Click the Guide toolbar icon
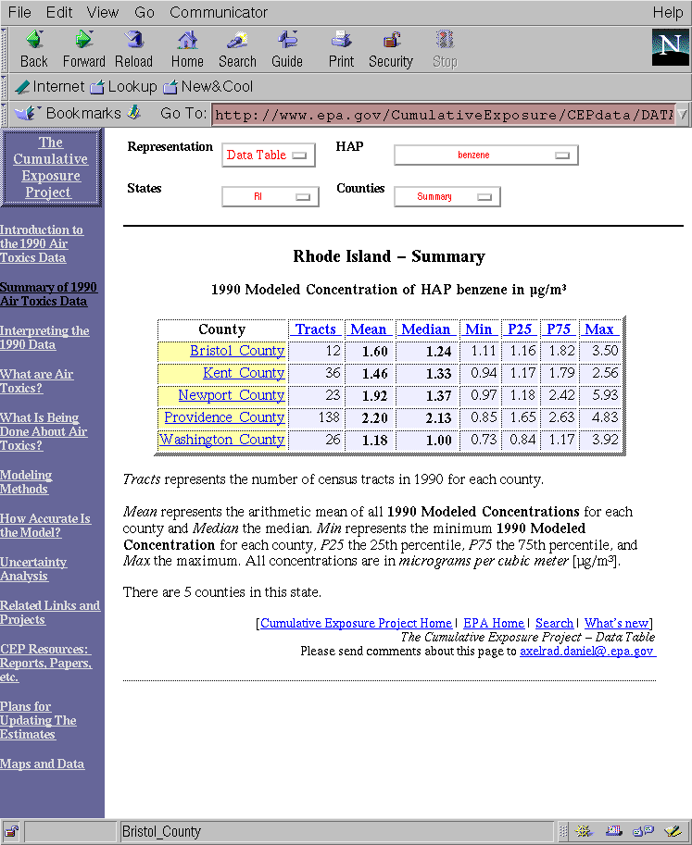The width and height of the screenshot is (692, 845). (287, 41)
